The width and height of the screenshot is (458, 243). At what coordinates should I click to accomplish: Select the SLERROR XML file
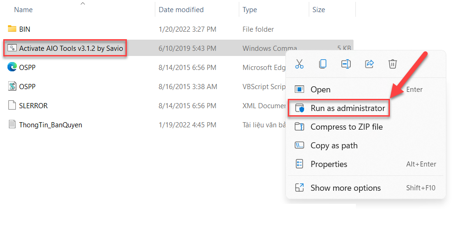point(33,105)
